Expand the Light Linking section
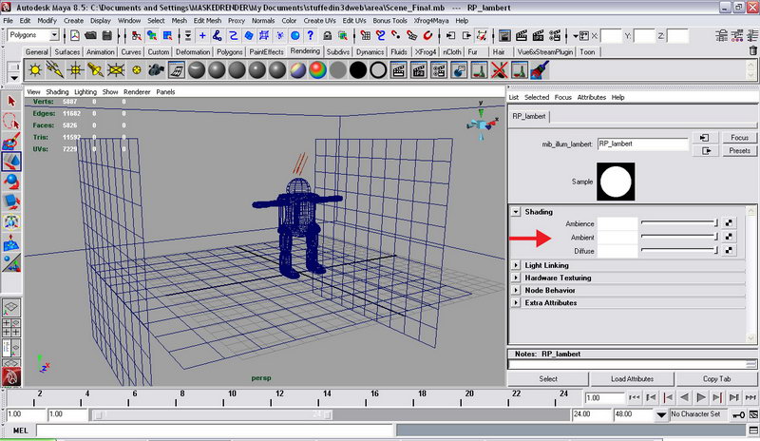The height and width of the screenshot is (441, 760). [516, 265]
